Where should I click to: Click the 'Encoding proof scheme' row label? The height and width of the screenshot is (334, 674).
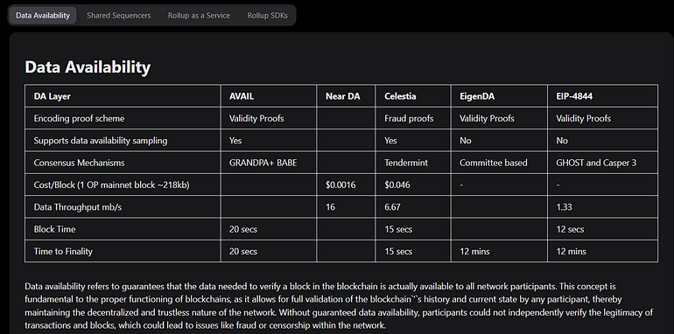(79, 119)
